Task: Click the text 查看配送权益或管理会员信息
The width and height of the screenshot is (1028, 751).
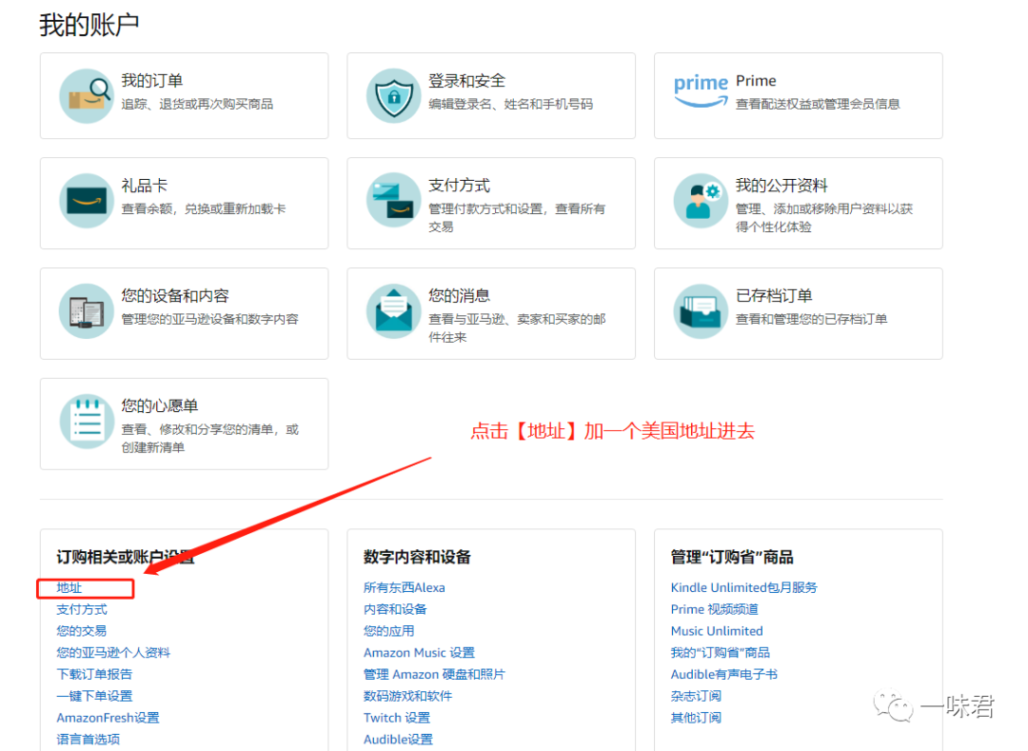Action: 819,104
